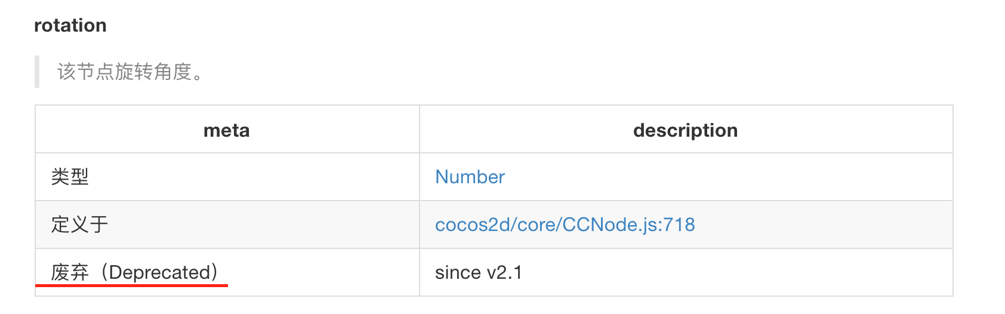Open the Number type link
This screenshot has width=1005, height=314.
pos(470,177)
